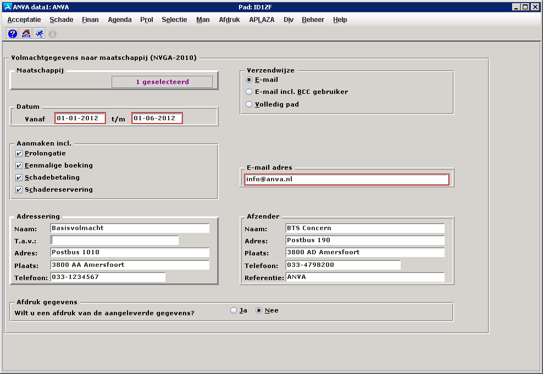Toggle off Schadereservering

tap(19, 189)
